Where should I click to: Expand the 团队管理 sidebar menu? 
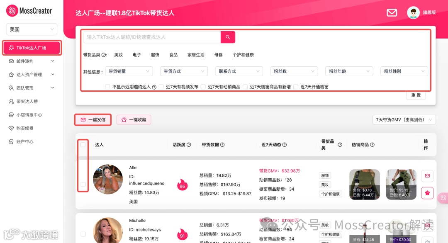pos(32,88)
